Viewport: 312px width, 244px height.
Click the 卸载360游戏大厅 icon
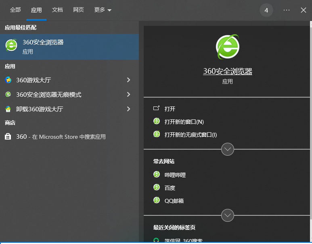(x=8, y=109)
